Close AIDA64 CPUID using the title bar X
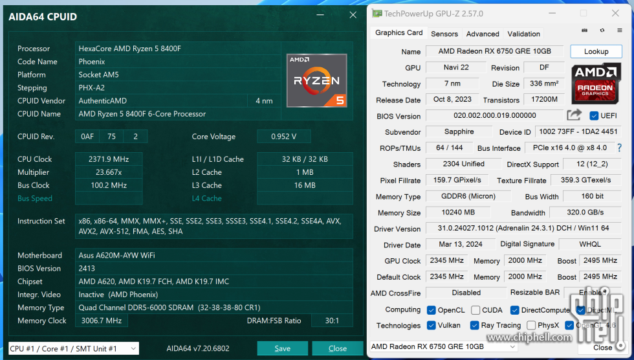634x360 pixels. (x=353, y=15)
